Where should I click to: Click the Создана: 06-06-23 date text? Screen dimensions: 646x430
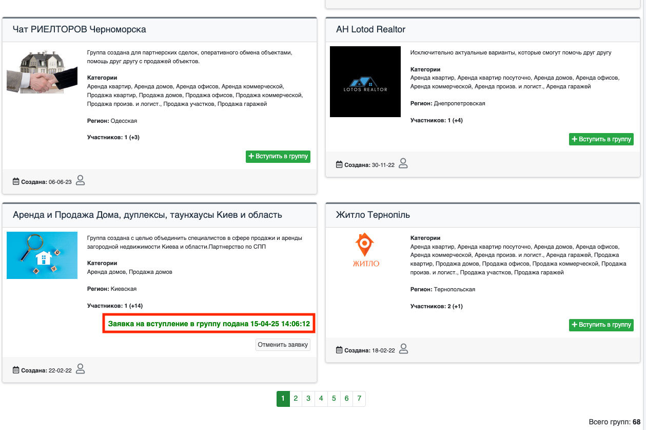click(x=46, y=182)
